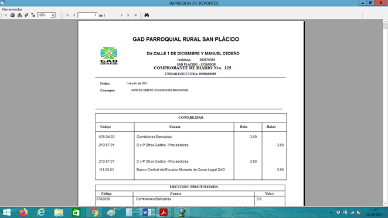Viewport: 388px width, 218px height.
Task: Click the vertical scrollbar up arrow
Action: 385,22
